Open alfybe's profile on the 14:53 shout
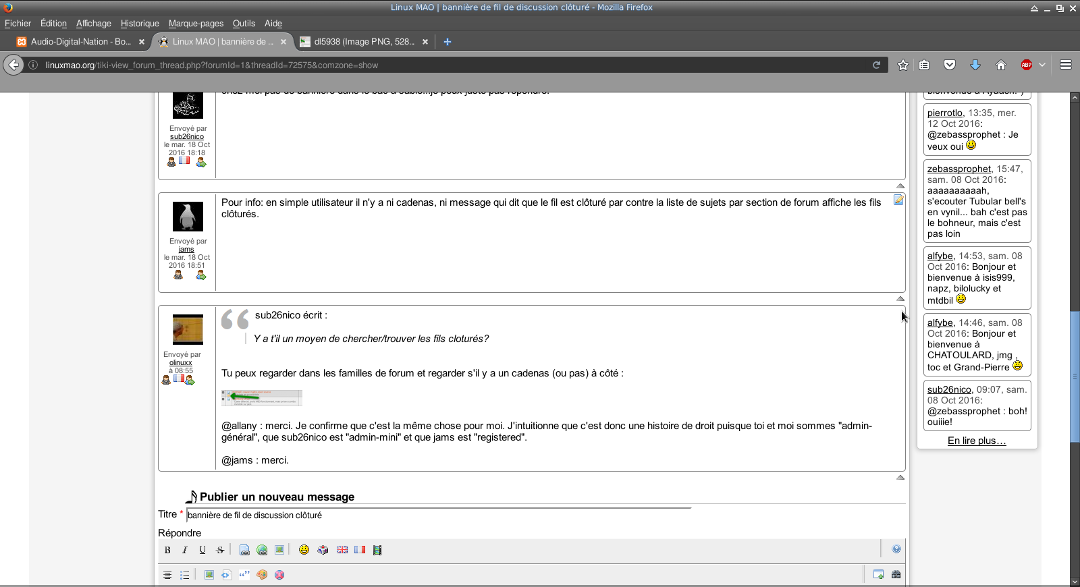This screenshot has width=1080, height=587. coord(940,256)
